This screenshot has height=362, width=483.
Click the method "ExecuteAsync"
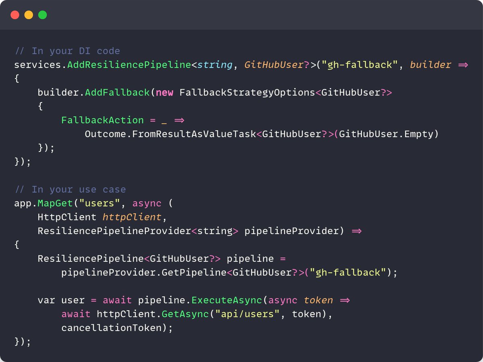point(226,300)
